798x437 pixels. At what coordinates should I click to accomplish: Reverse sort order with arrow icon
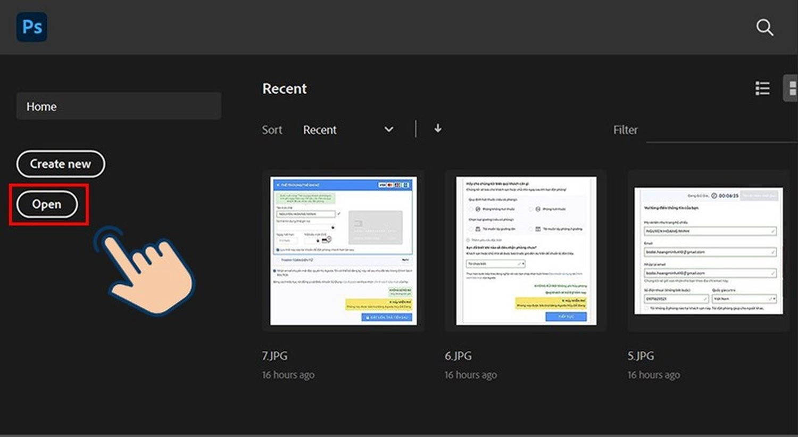437,128
